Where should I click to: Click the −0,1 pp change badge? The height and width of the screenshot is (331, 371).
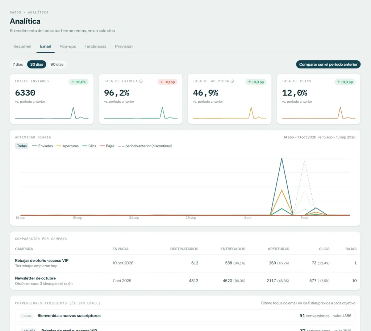[x=167, y=82]
